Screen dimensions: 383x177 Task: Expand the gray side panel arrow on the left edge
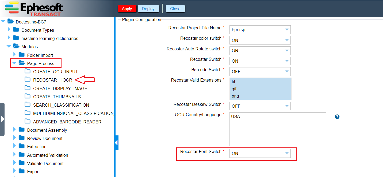pyautogui.click(x=2, y=119)
